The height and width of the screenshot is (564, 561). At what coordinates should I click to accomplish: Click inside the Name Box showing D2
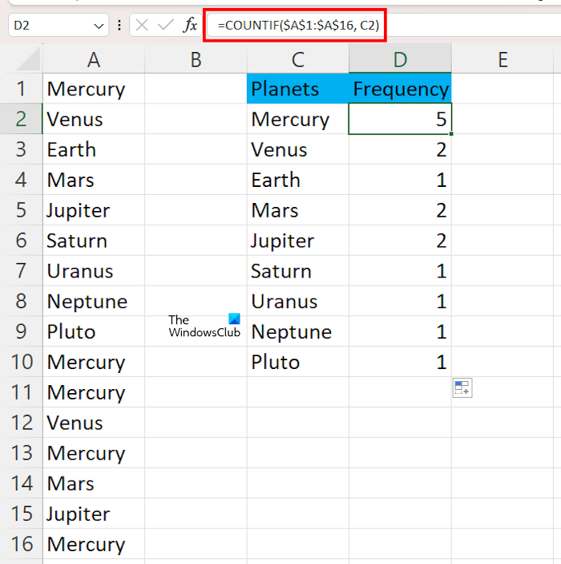pyautogui.click(x=48, y=26)
